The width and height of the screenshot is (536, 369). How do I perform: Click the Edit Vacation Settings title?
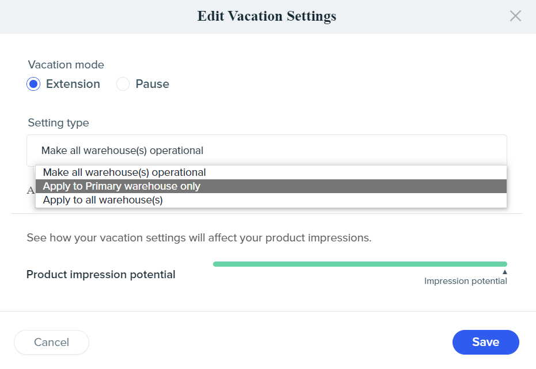(267, 16)
